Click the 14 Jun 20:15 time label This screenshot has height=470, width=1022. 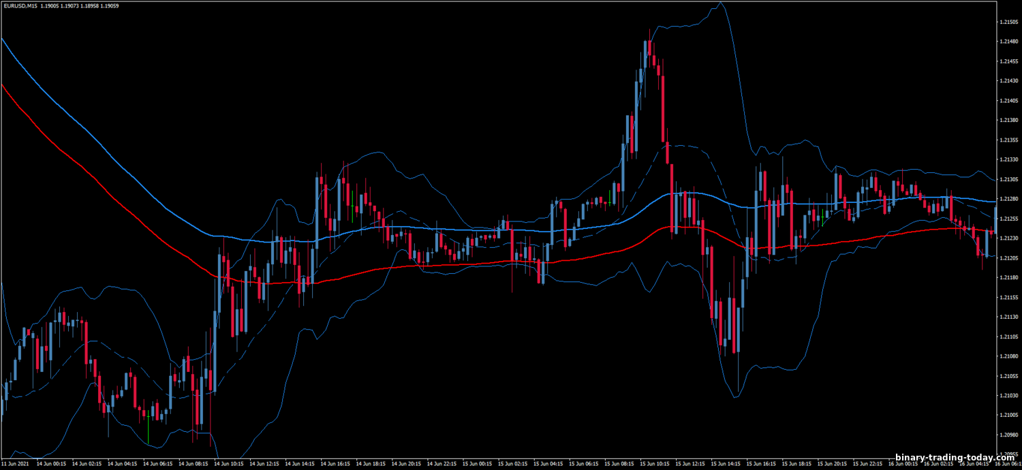[x=407, y=464]
